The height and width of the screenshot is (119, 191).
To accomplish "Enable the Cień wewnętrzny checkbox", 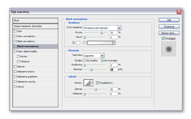I will pyautogui.click(x=15, y=36).
